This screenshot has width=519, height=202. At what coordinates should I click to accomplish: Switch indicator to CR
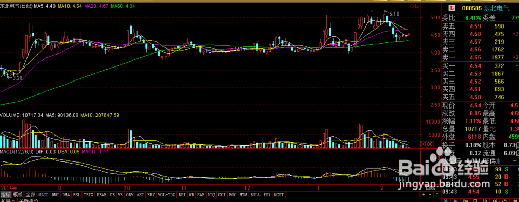point(113,195)
